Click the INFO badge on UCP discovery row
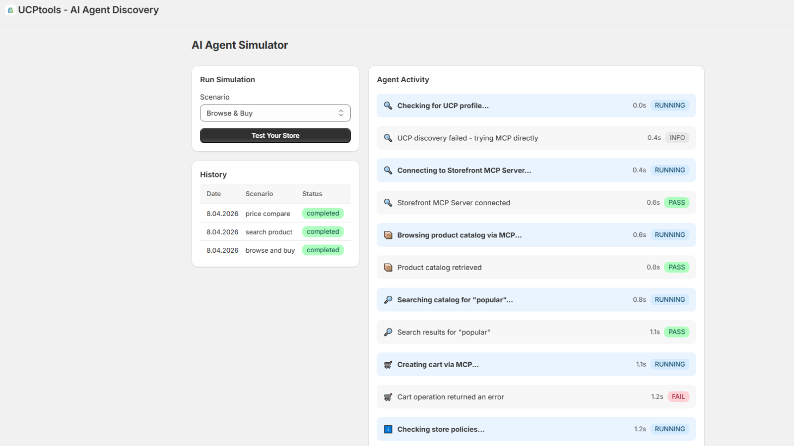This screenshot has width=794, height=446. [677, 138]
